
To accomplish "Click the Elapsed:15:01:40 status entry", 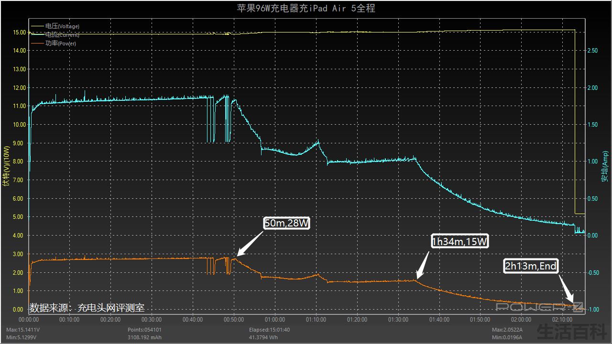I will [269, 330].
